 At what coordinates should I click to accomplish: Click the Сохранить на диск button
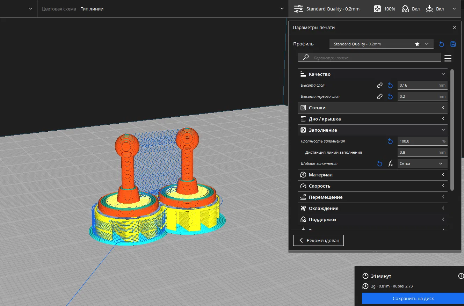413,298
